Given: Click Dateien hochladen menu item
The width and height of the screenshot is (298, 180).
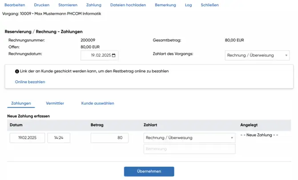Looking at the screenshot, I should 128,5.
